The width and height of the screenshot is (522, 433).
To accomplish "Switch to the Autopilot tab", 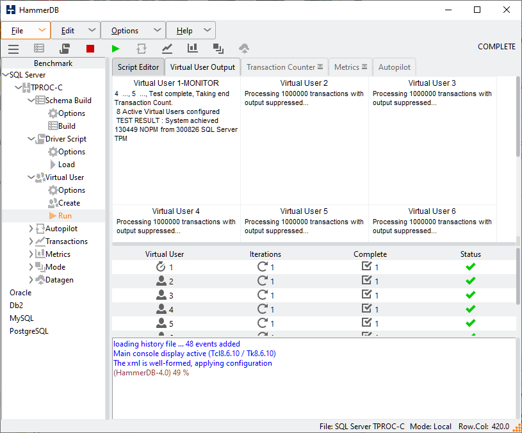I will click(394, 67).
